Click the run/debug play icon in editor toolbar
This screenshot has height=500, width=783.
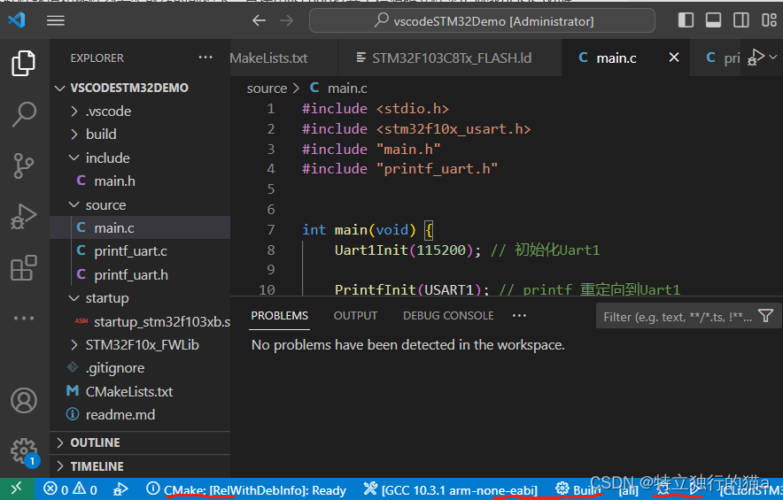click(x=756, y=57)
